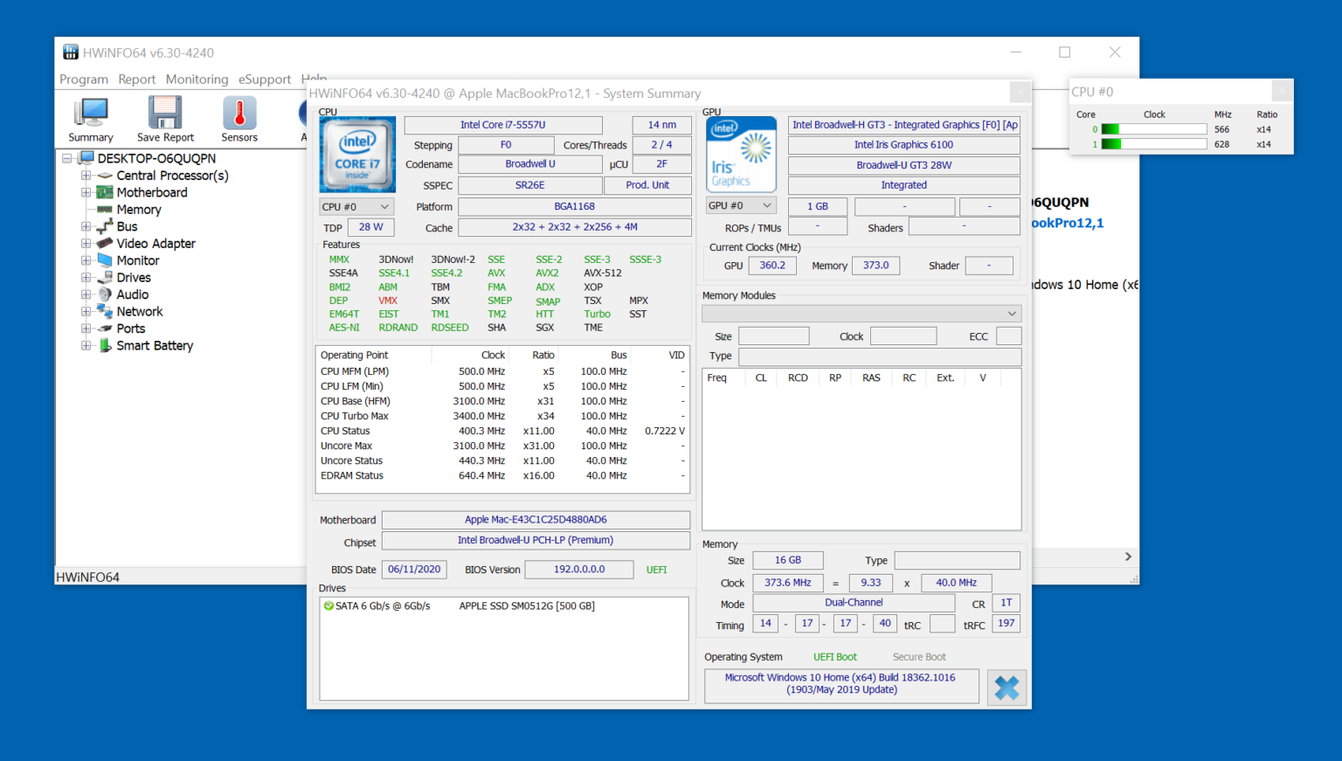The height and width of the screenshot is (761, 1342).
Task: Open the CPU #0 selector dropdown
Action: click(x=356, y=207)
